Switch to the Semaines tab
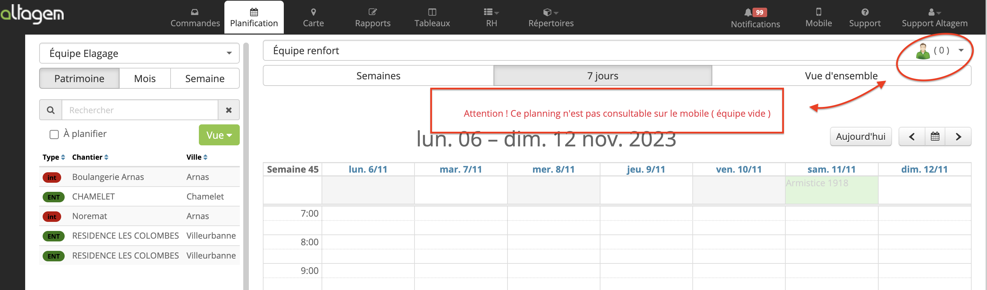Image resolution: width=987 pixels, height=290 pixels. click(378, 75)
